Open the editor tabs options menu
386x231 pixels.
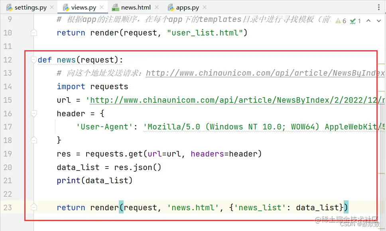378,7
